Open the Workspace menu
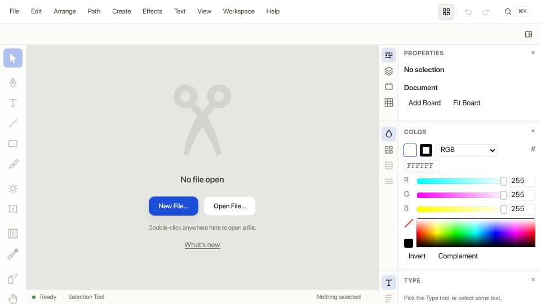 (239, 11)
